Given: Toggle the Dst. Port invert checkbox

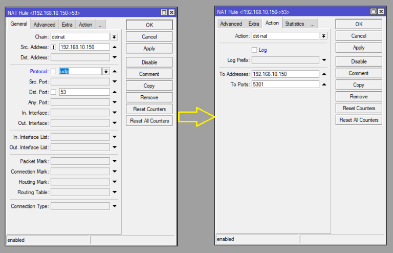Looking at the screenshot, I should [53, 92].
